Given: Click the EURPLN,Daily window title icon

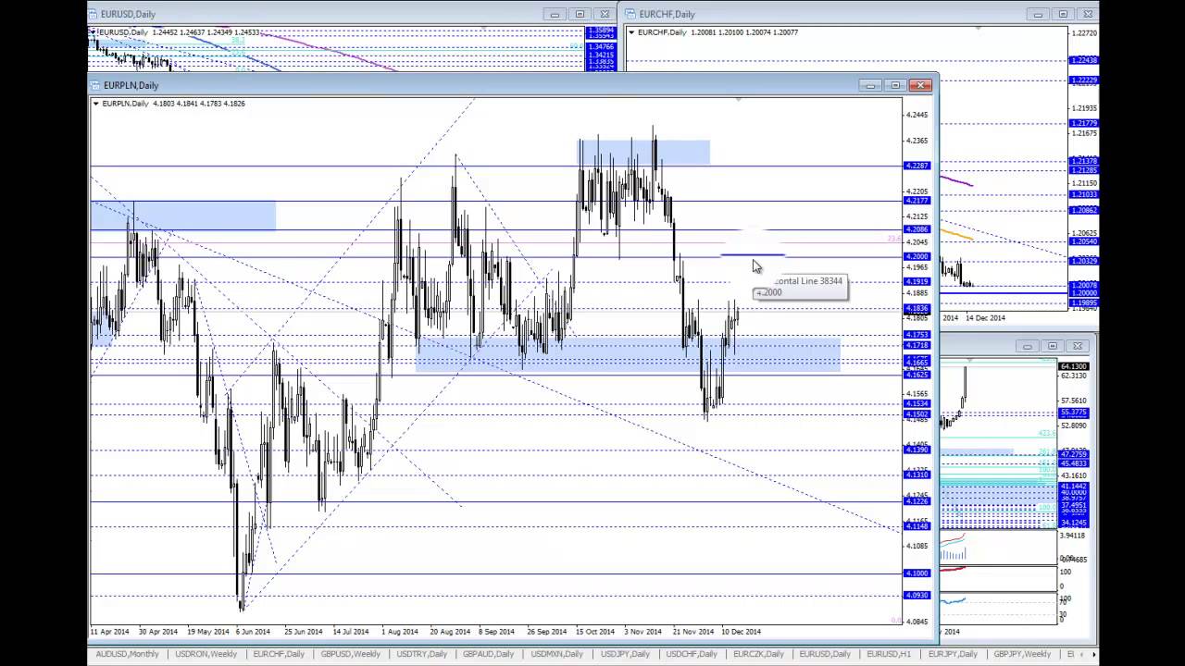Looking at the screenshot, I should coord(95,85).
